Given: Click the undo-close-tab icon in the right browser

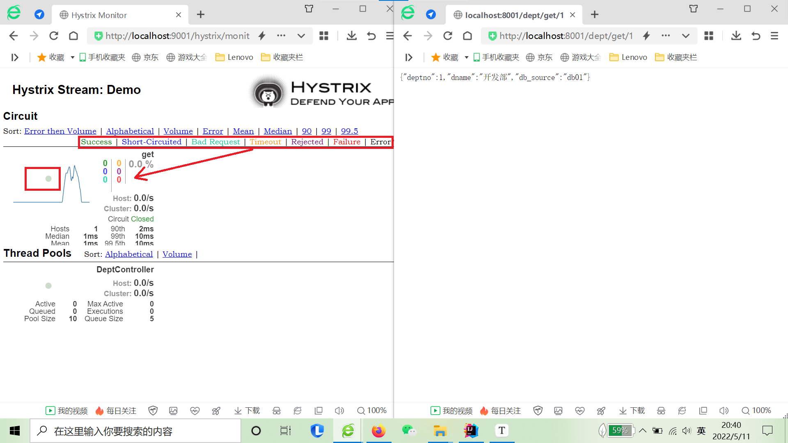Looking at the screenshot, I should coord(756,36).
